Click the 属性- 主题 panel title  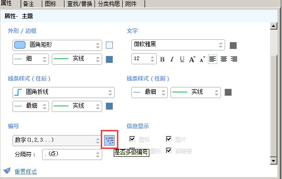[18, 16]
